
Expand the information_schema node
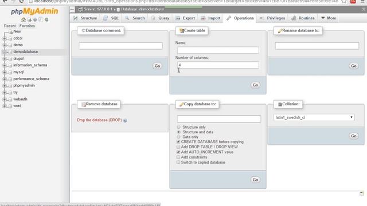[x=5, y=65]
